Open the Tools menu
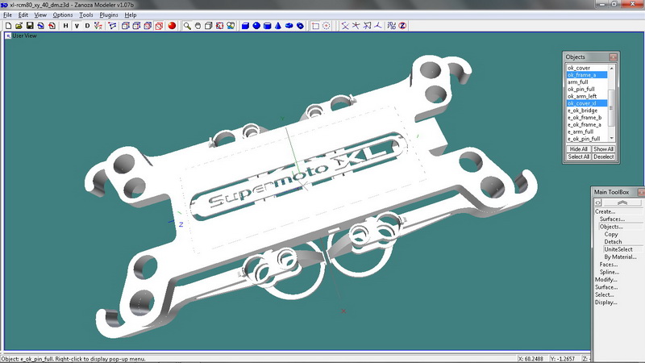The image size is (645, 363). click(x=85, y=15)
